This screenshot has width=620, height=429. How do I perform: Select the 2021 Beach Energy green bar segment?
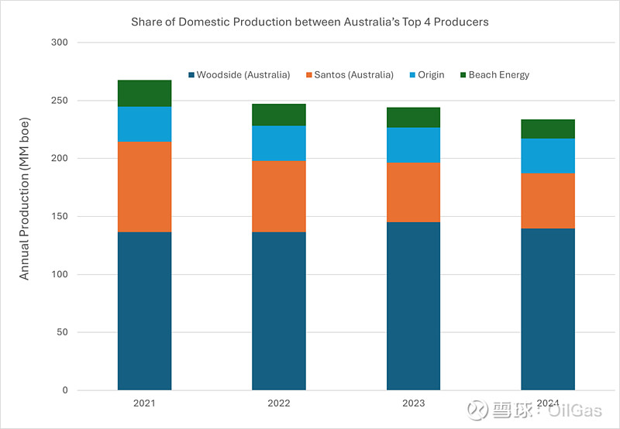(x=145, y=93)
